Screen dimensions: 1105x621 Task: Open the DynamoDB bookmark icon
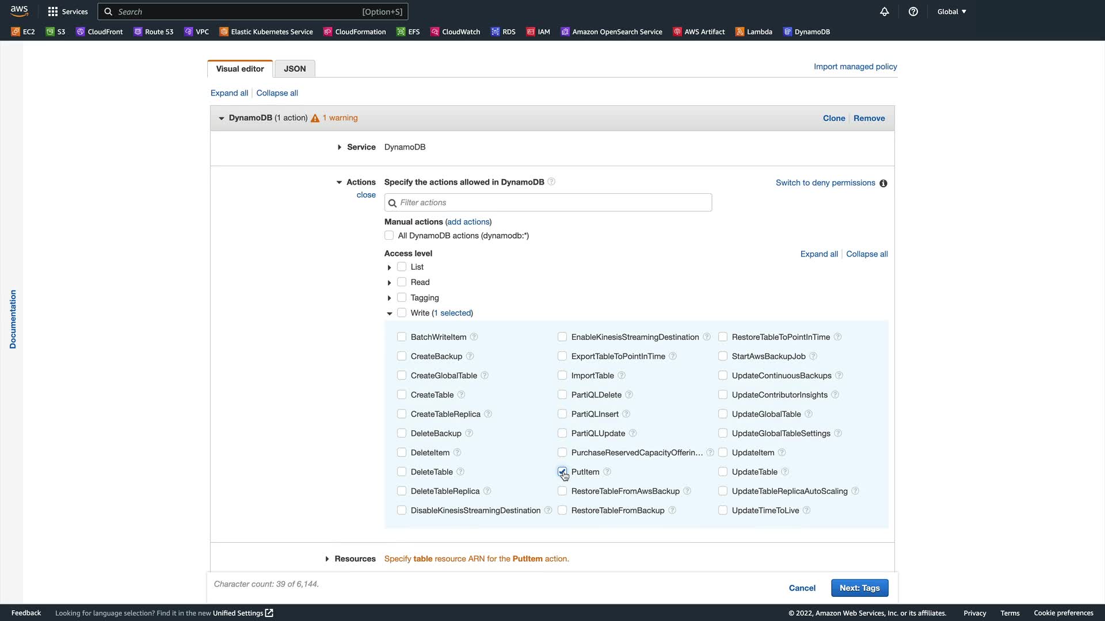[x=787, y=32]
